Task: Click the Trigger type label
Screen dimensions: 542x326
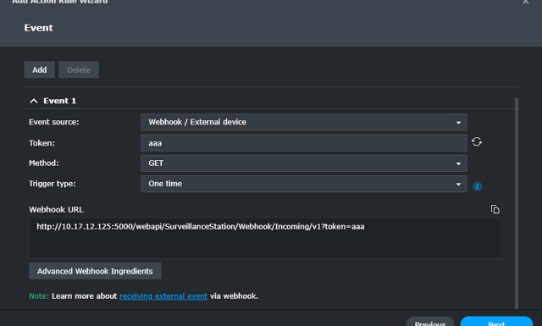Action: coord(53,184)
